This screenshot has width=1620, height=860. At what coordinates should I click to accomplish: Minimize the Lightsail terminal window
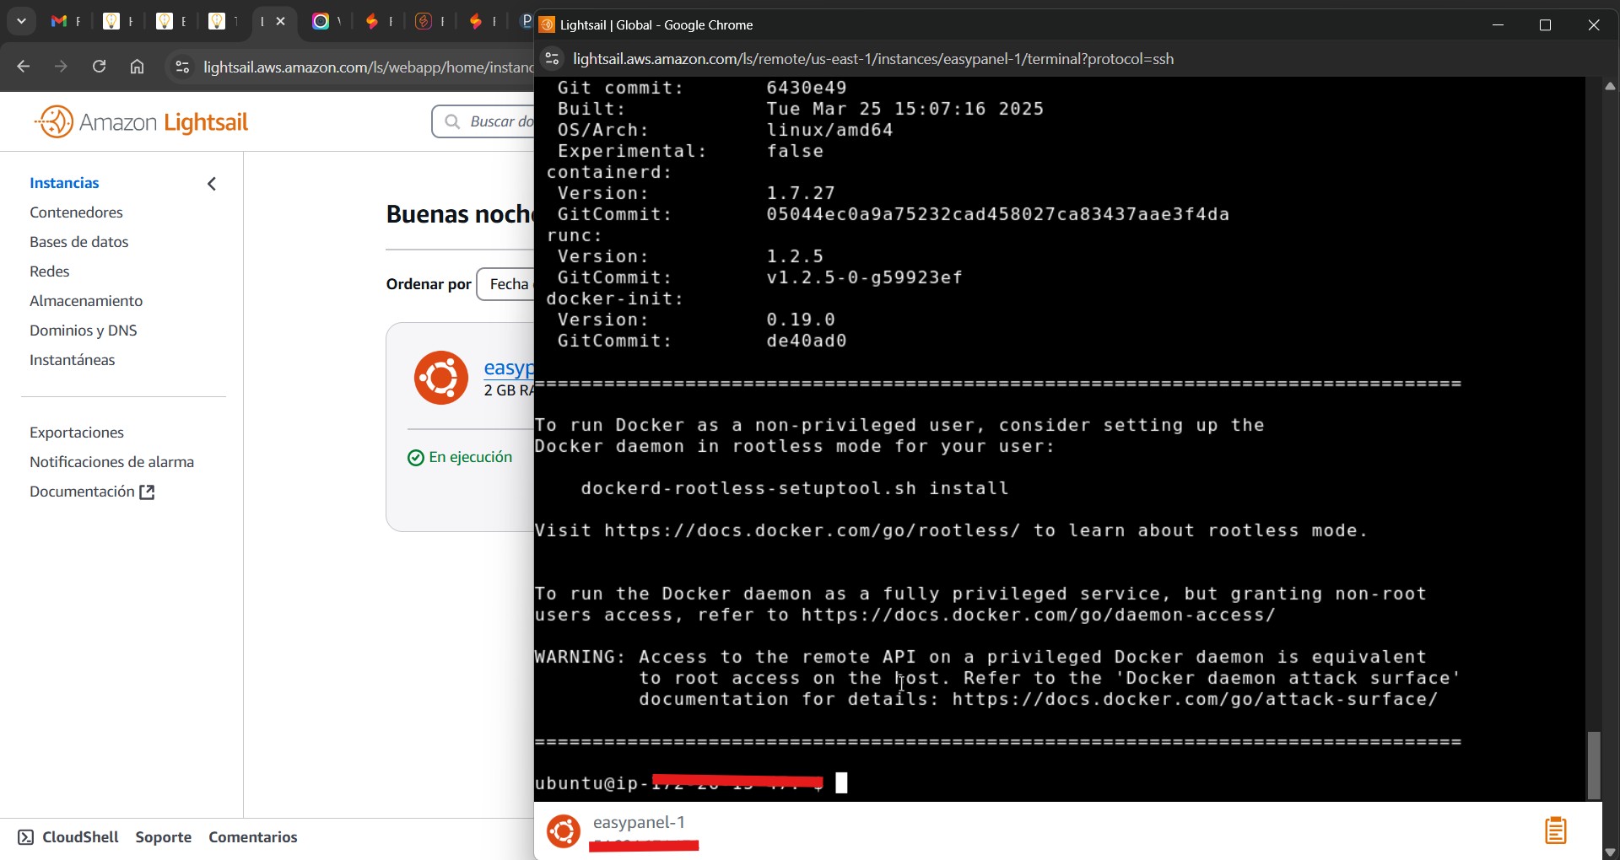(x=1498, y=24)
